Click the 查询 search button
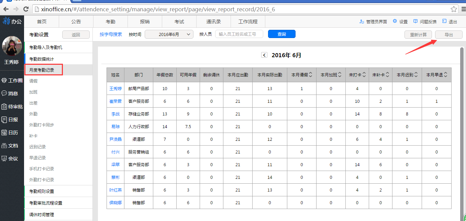466x221 pixels. pyautogui.click(x=281, y=34)
